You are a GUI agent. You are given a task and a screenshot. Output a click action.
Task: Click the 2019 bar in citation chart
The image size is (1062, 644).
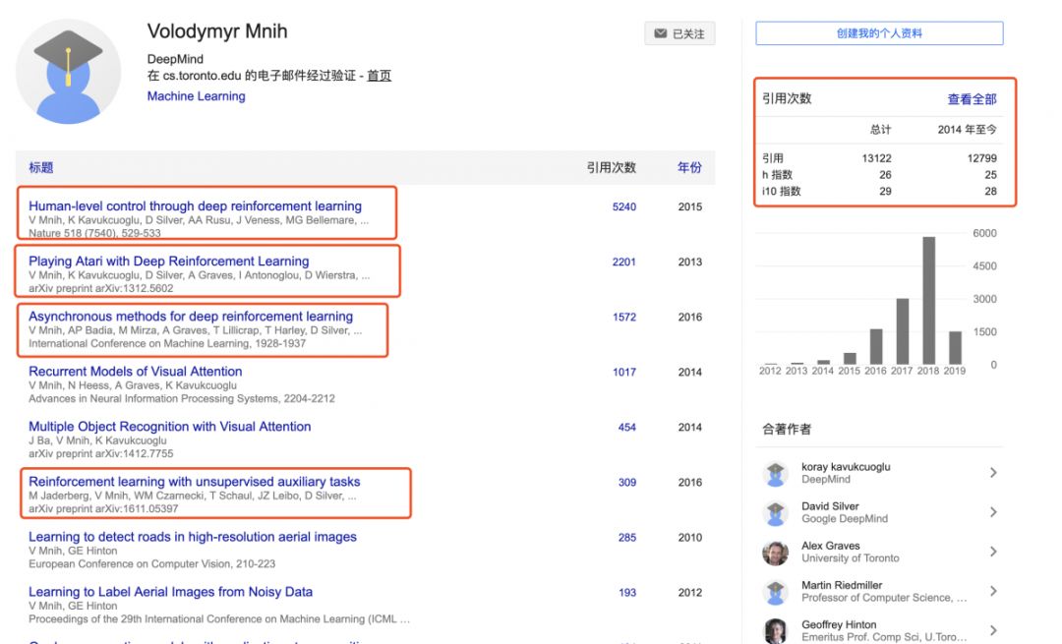(955, 348)
